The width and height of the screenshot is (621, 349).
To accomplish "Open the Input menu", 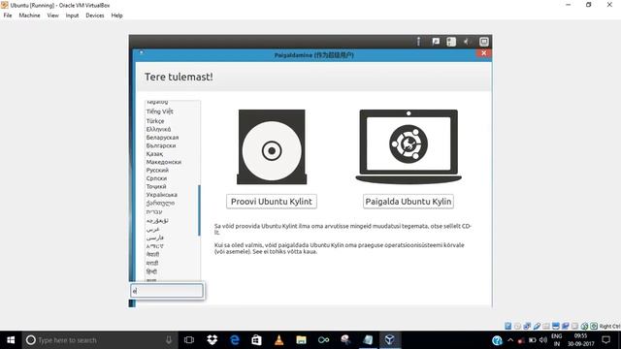I will point(72,16).
